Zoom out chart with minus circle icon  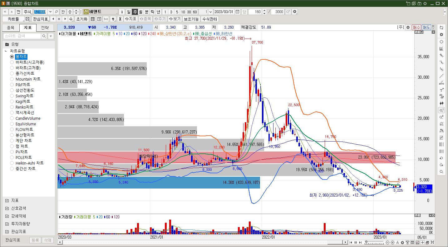(x=387, y=242)
